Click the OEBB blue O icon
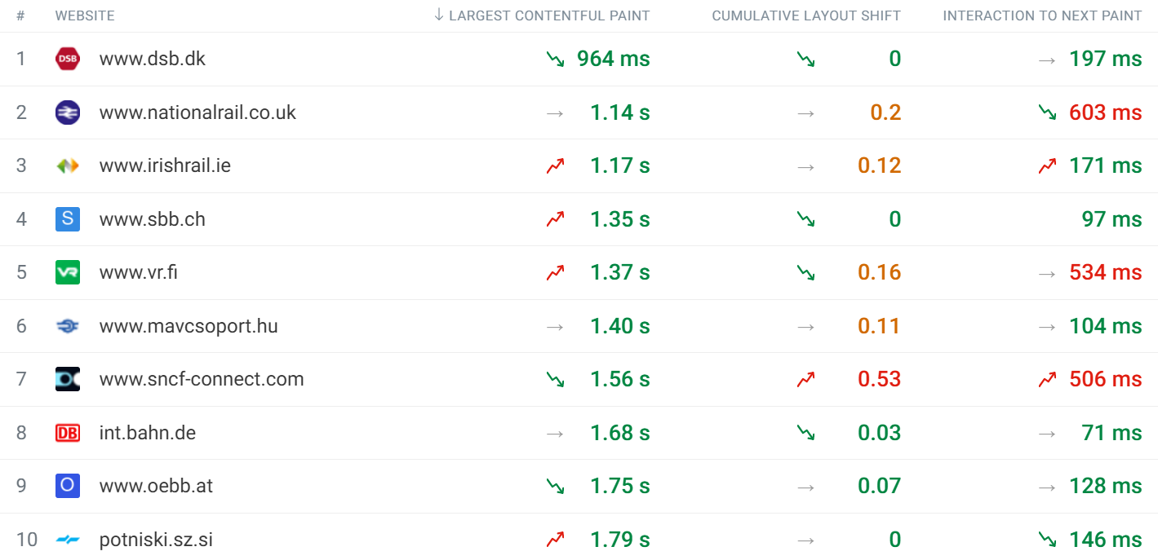 pos(68,486)
